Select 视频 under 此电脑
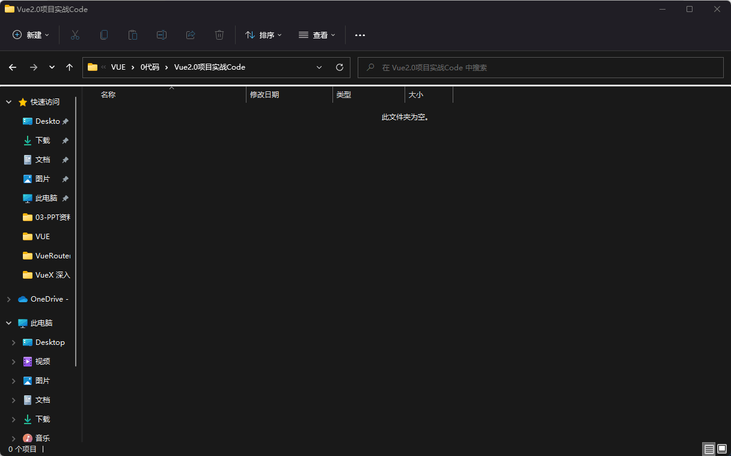Viewport: 731px width, 456px height. tap(43, 362)
